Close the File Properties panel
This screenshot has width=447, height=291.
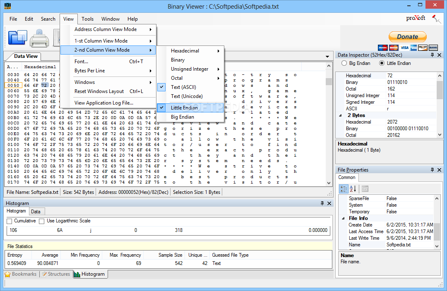439,170
